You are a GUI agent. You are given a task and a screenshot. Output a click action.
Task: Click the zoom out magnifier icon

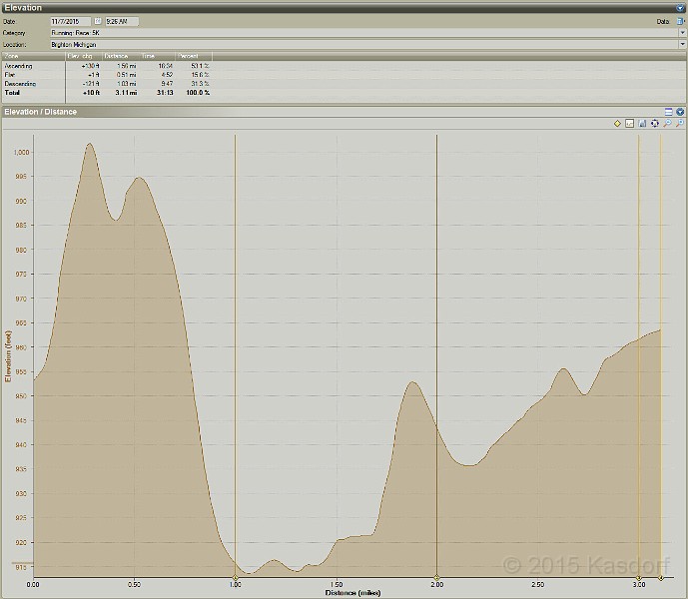click(x=667, y=124)
